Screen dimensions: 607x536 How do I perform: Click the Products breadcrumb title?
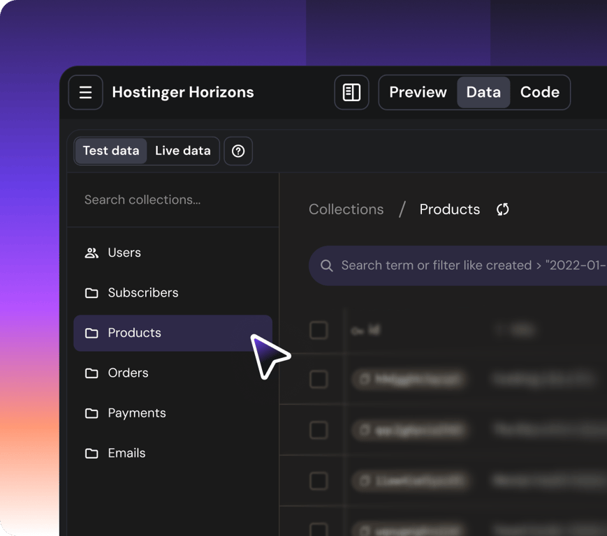coord(449,209)
